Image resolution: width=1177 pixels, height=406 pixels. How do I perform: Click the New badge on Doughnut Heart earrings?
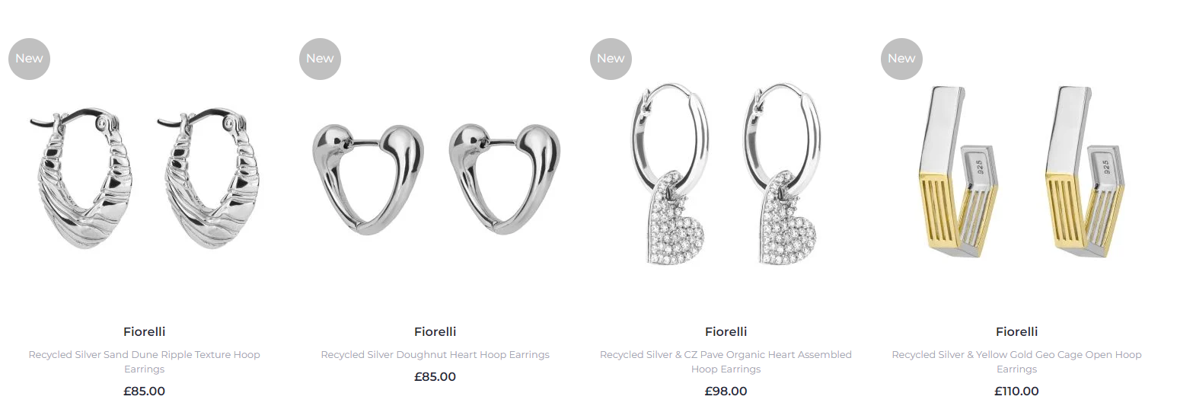(x=320, y=59)
